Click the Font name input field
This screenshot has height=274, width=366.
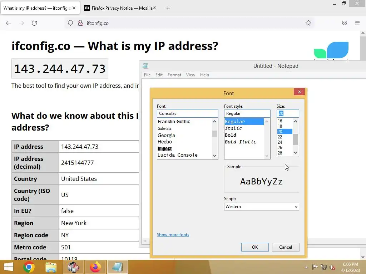[x=187, y=113]
